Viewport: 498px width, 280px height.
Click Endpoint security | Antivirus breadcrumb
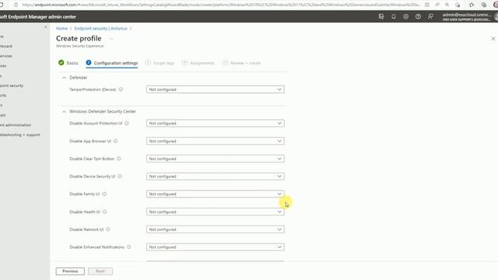100,28
